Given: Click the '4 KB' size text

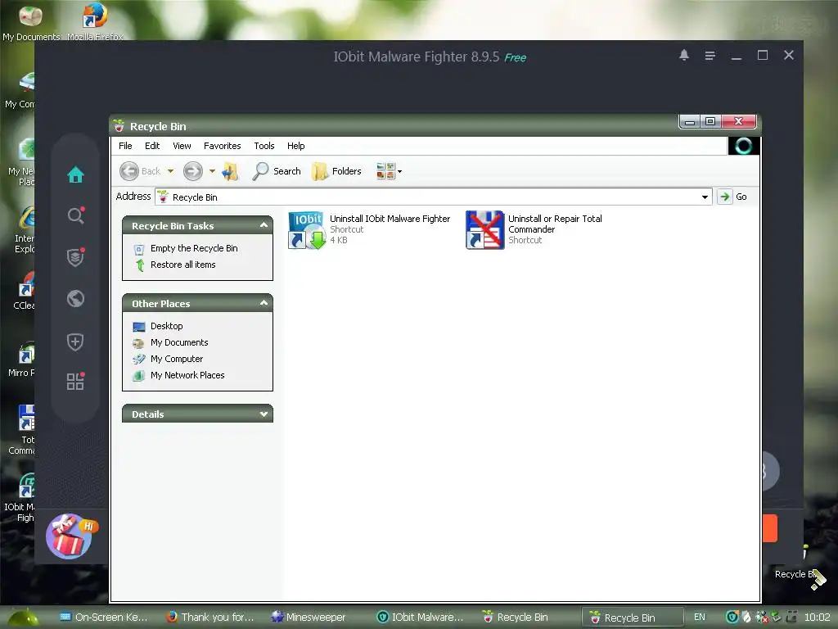Looking at the screenshot, I should (x=338, y=240).
